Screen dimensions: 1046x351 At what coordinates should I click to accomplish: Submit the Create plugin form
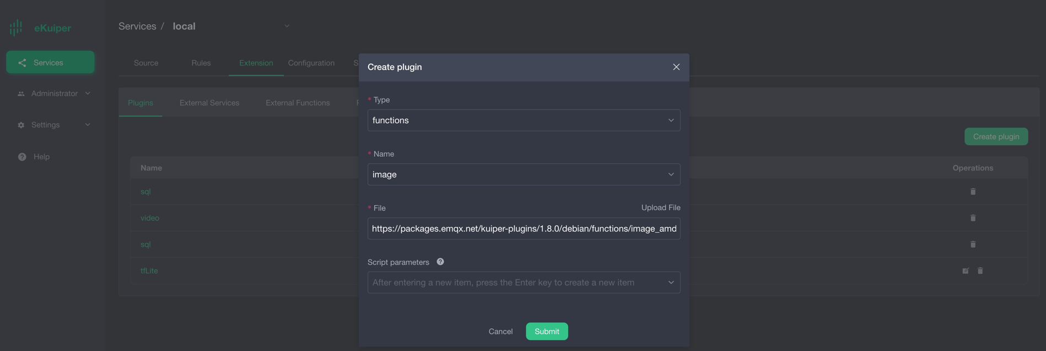[x=547, y=331]
